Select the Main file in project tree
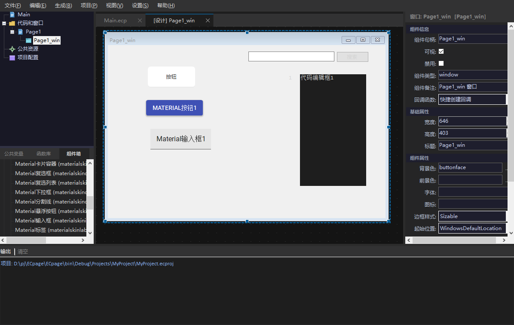Image resolution: width=514 pixels, height=325 pixels. (x=24, y=15)
